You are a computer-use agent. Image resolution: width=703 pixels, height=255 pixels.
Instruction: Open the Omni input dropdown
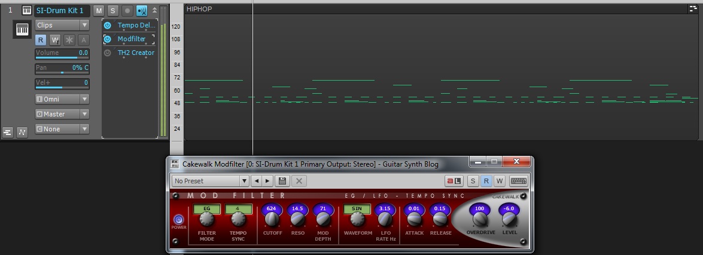62,99
